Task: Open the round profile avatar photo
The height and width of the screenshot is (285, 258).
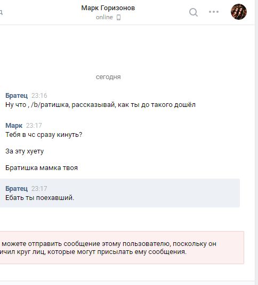Action: 239,12
